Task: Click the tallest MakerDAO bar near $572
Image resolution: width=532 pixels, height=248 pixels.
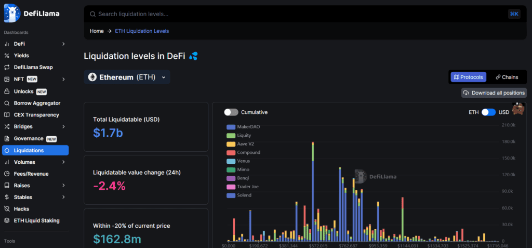Action: pyautogui.click(x=312, y=201)
